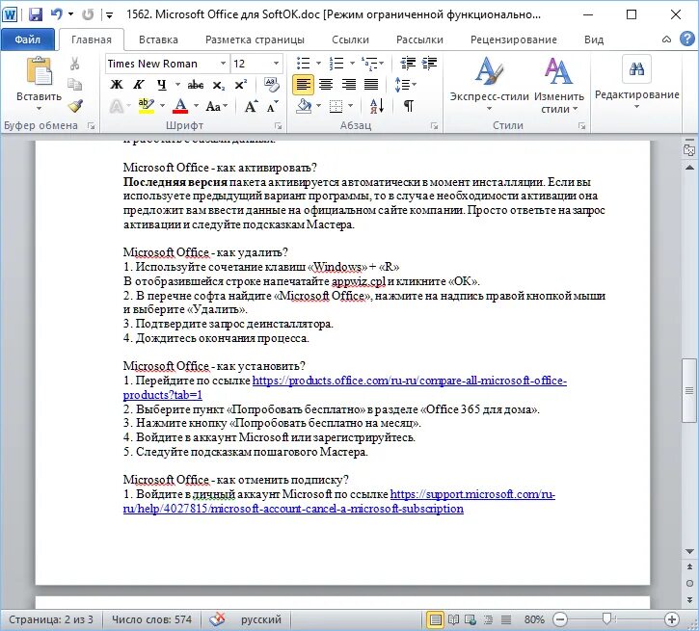Zoom in with plus button
The height and width of the screenshot is (631, 699).
point(671,619)
